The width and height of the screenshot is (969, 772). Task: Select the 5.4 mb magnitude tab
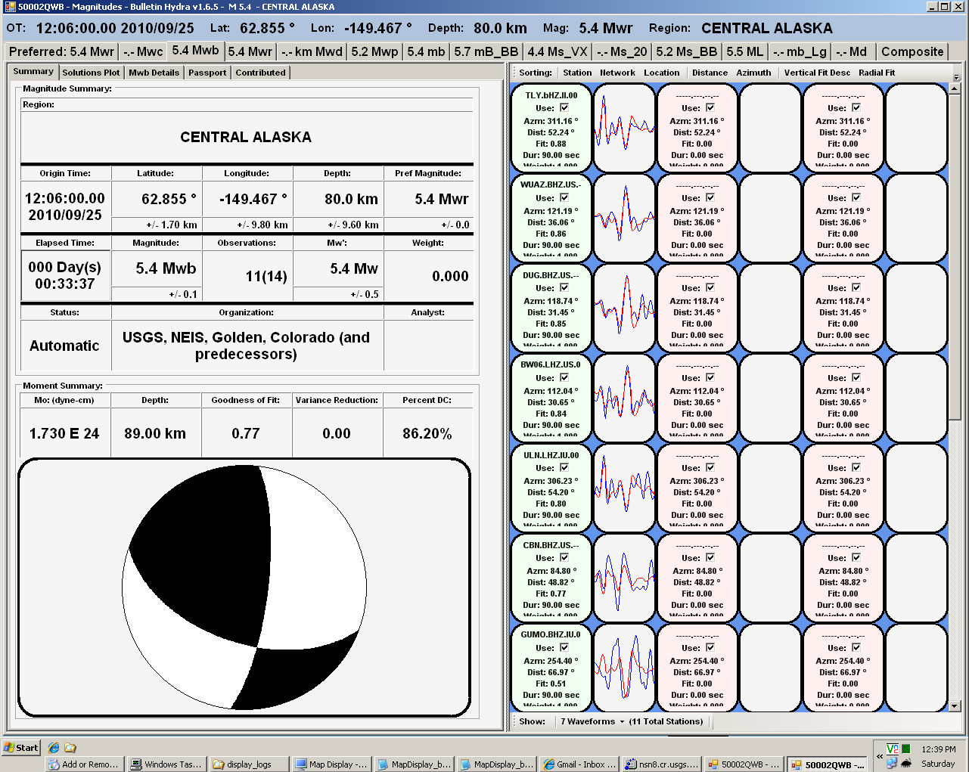pos(426,51)
